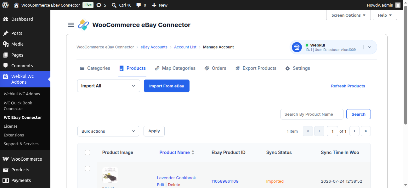
Task: Click the admin avatar in admin bar
Action: tap(398, 5)
